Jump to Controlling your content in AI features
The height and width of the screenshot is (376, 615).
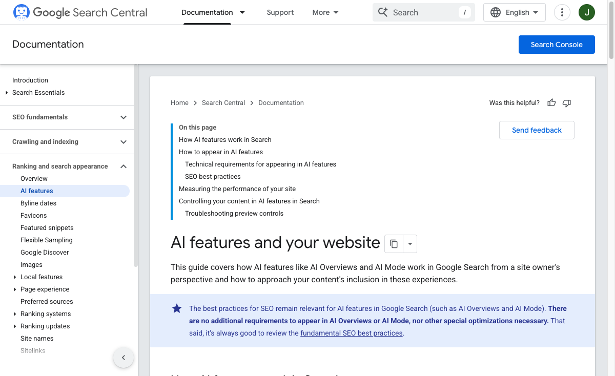click(249, 201)
